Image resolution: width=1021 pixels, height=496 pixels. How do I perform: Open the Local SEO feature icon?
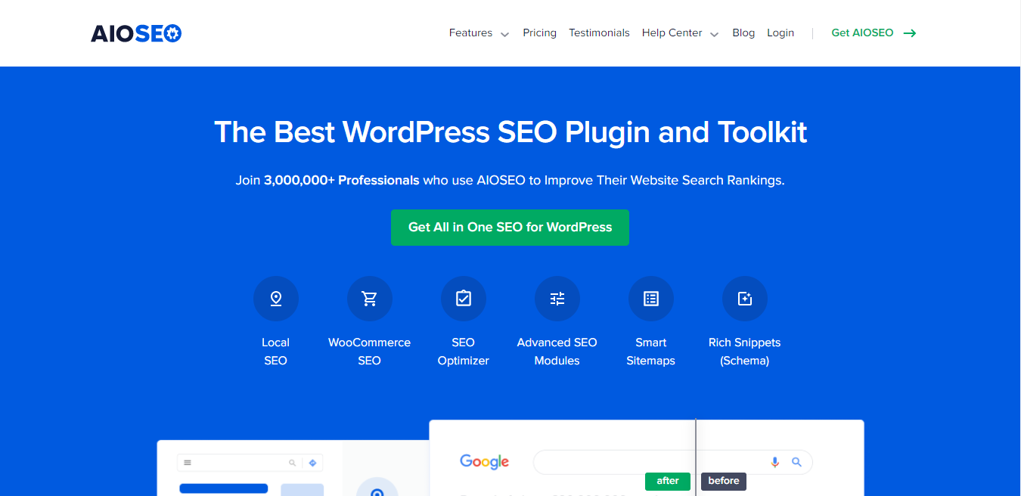coord(276,299)
